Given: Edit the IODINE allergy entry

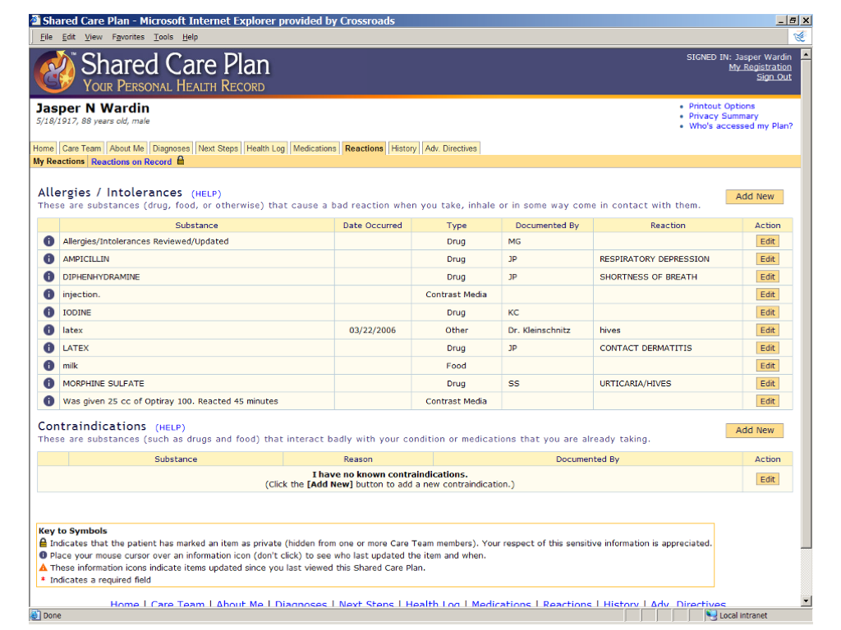Looking at the screenshot, I should pyautogui.click(x=768, y=313).
